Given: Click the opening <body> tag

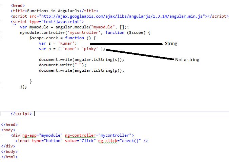Looking at the screenshot, I should (8, 130).
